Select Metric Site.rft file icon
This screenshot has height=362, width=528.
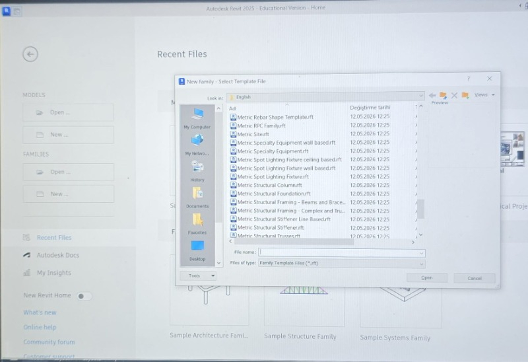click(233, 134)
